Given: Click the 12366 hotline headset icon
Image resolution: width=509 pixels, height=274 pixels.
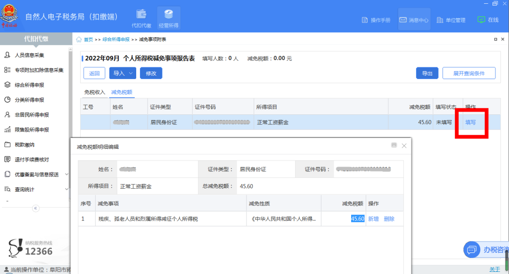Looking at the screenshot, I should coord(15,248).
